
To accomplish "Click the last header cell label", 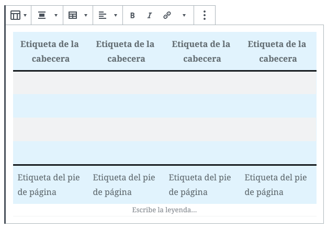I will point(277,51).
